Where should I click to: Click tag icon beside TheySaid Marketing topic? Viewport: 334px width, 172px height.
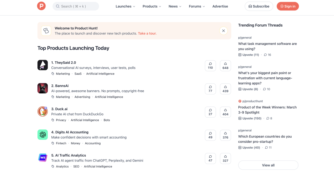click(53, 74)
